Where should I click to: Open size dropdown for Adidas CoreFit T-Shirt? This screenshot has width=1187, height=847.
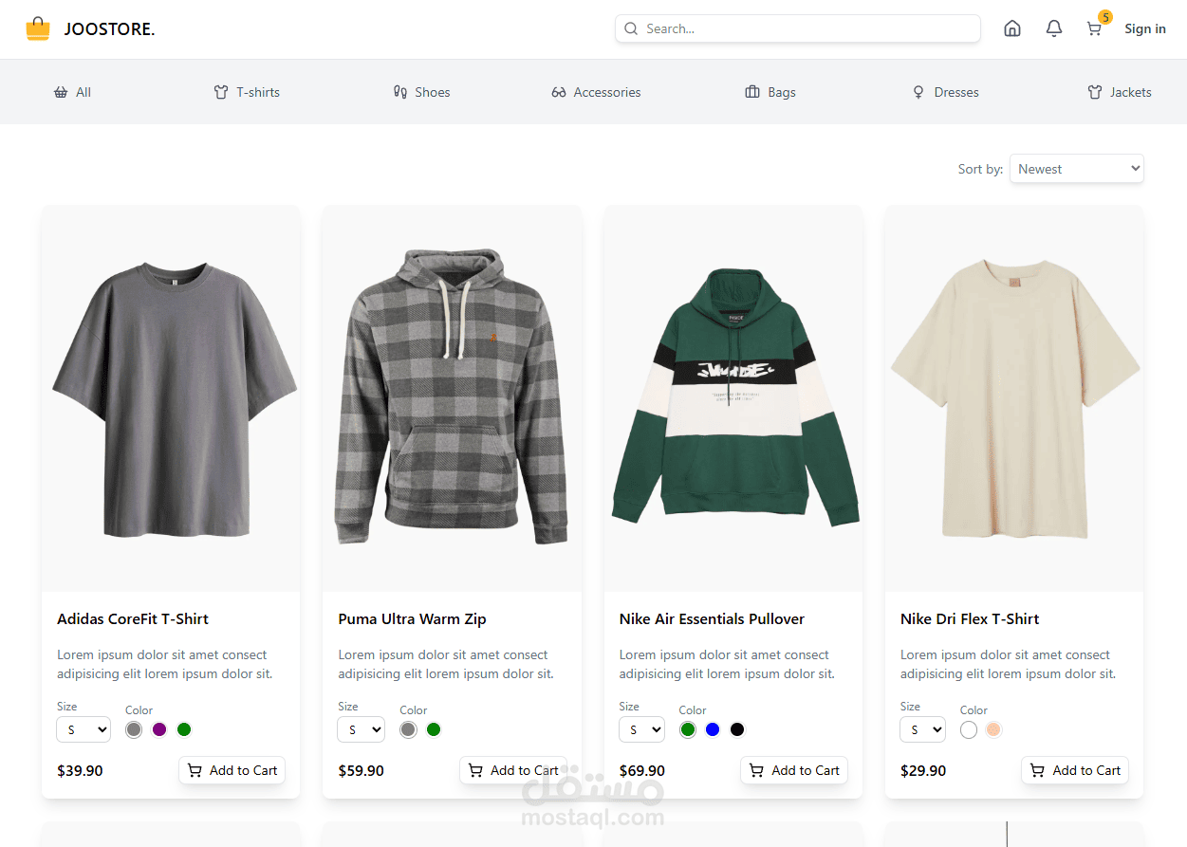[x=83, y=729]
